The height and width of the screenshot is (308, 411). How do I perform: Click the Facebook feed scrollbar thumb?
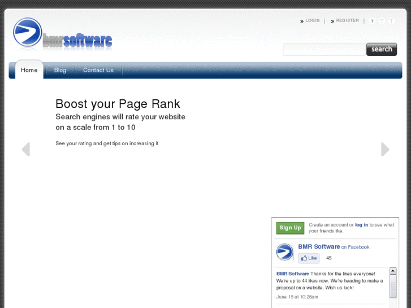coord(393,287)
